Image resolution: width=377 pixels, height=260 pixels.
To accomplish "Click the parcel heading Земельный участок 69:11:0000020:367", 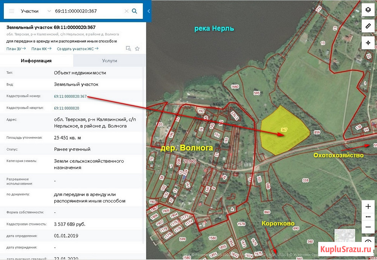I will click(x=51, y=28).
